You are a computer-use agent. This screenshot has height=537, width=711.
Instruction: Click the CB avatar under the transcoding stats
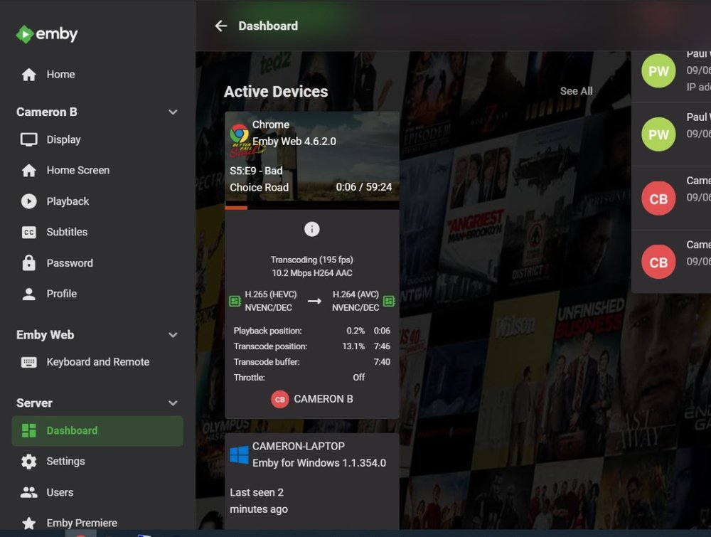[279, 399]
